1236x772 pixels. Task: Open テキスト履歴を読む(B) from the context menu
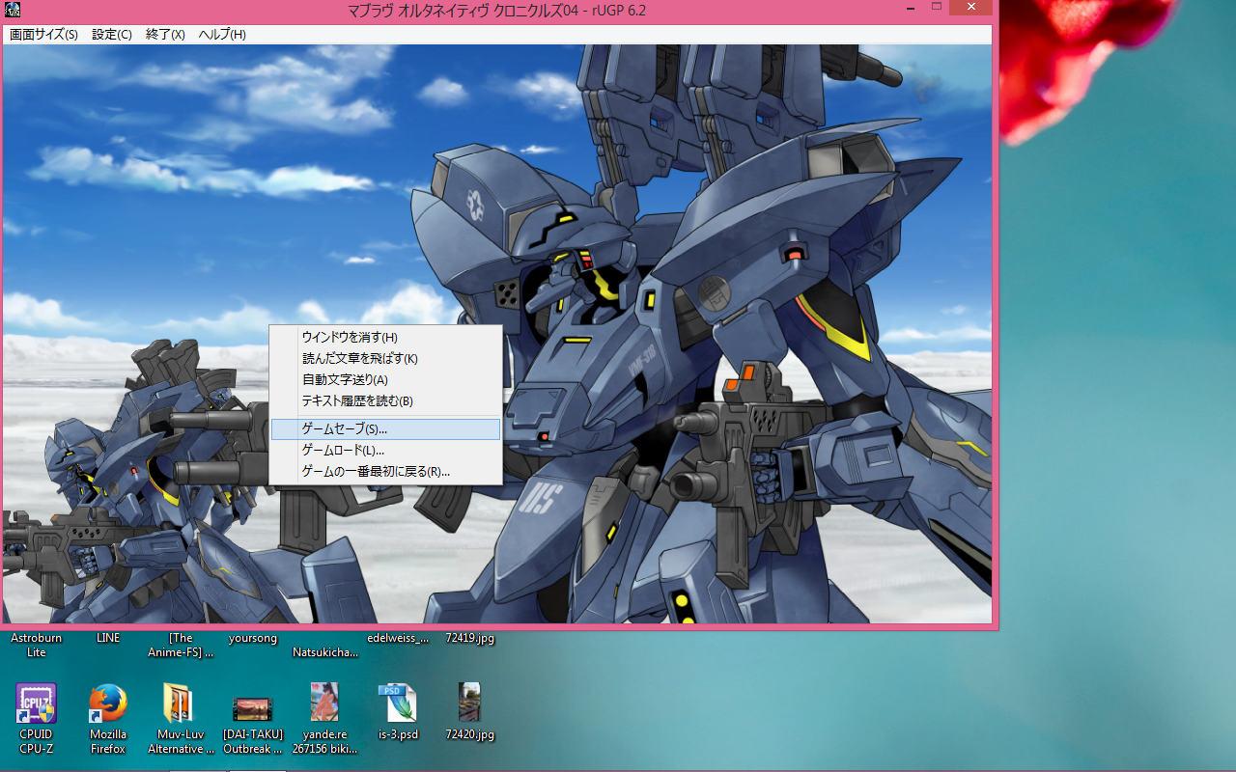tap(385, 400)
